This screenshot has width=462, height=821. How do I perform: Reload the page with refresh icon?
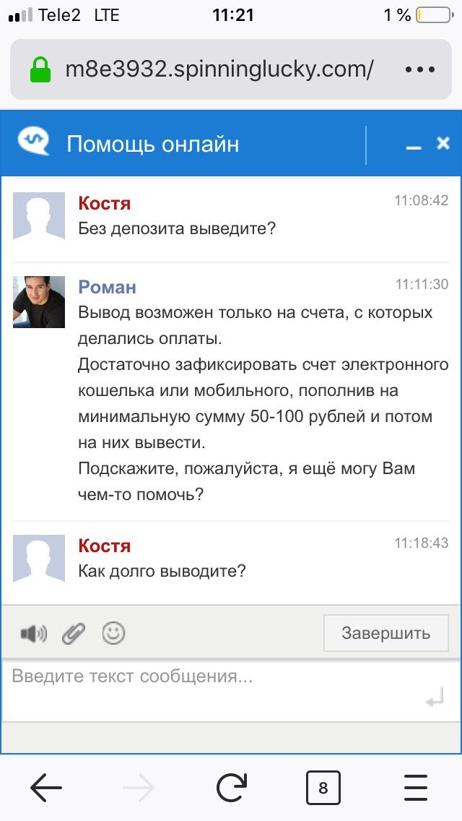tap(231, 788)
